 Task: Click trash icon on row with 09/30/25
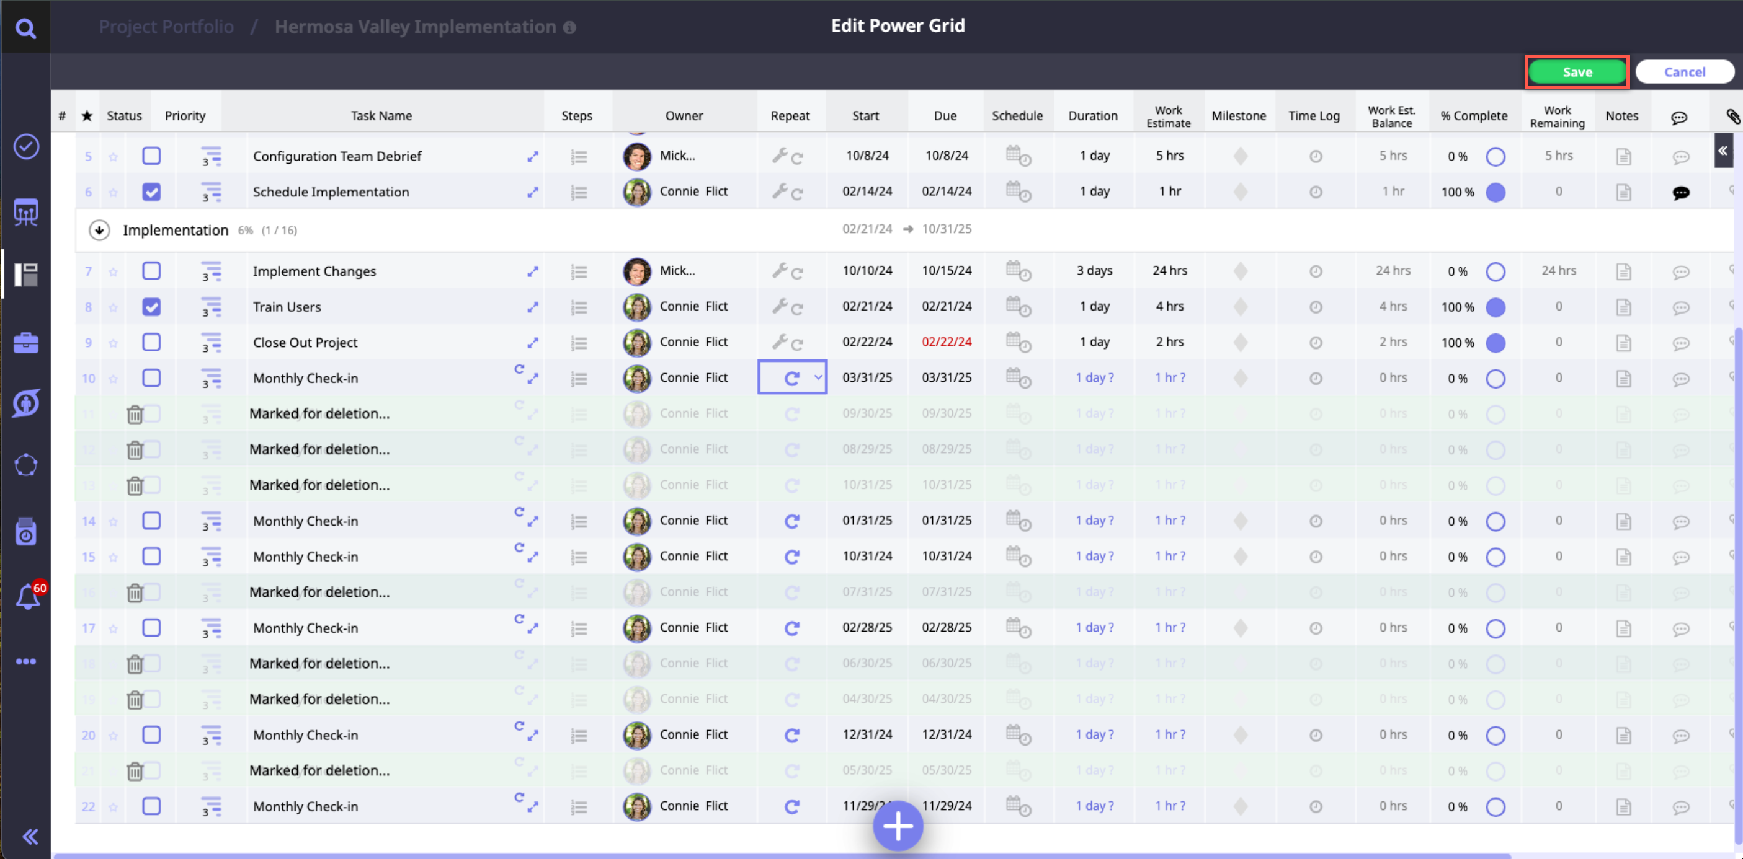tap(135, 414)
